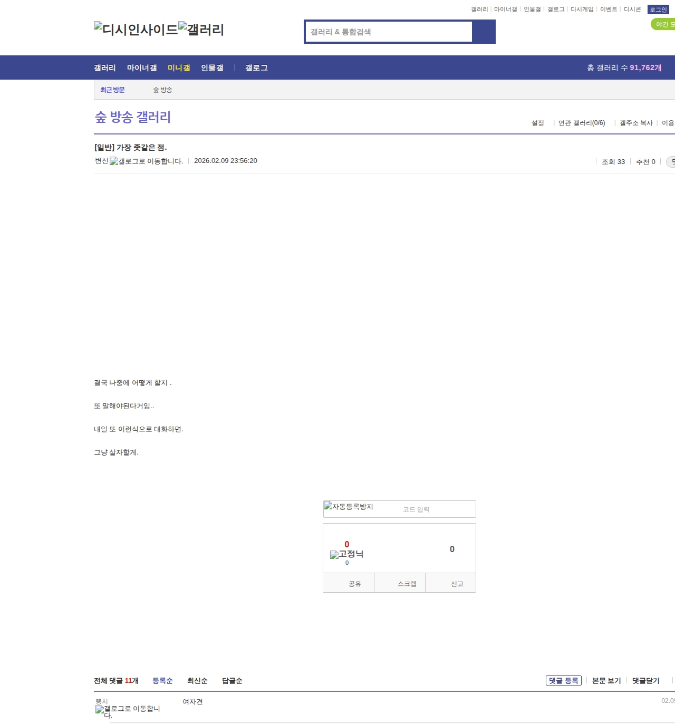Click the 고정닉 upvote icon
The width and height of the screenshot is (675, 724).
click(346, 554)
